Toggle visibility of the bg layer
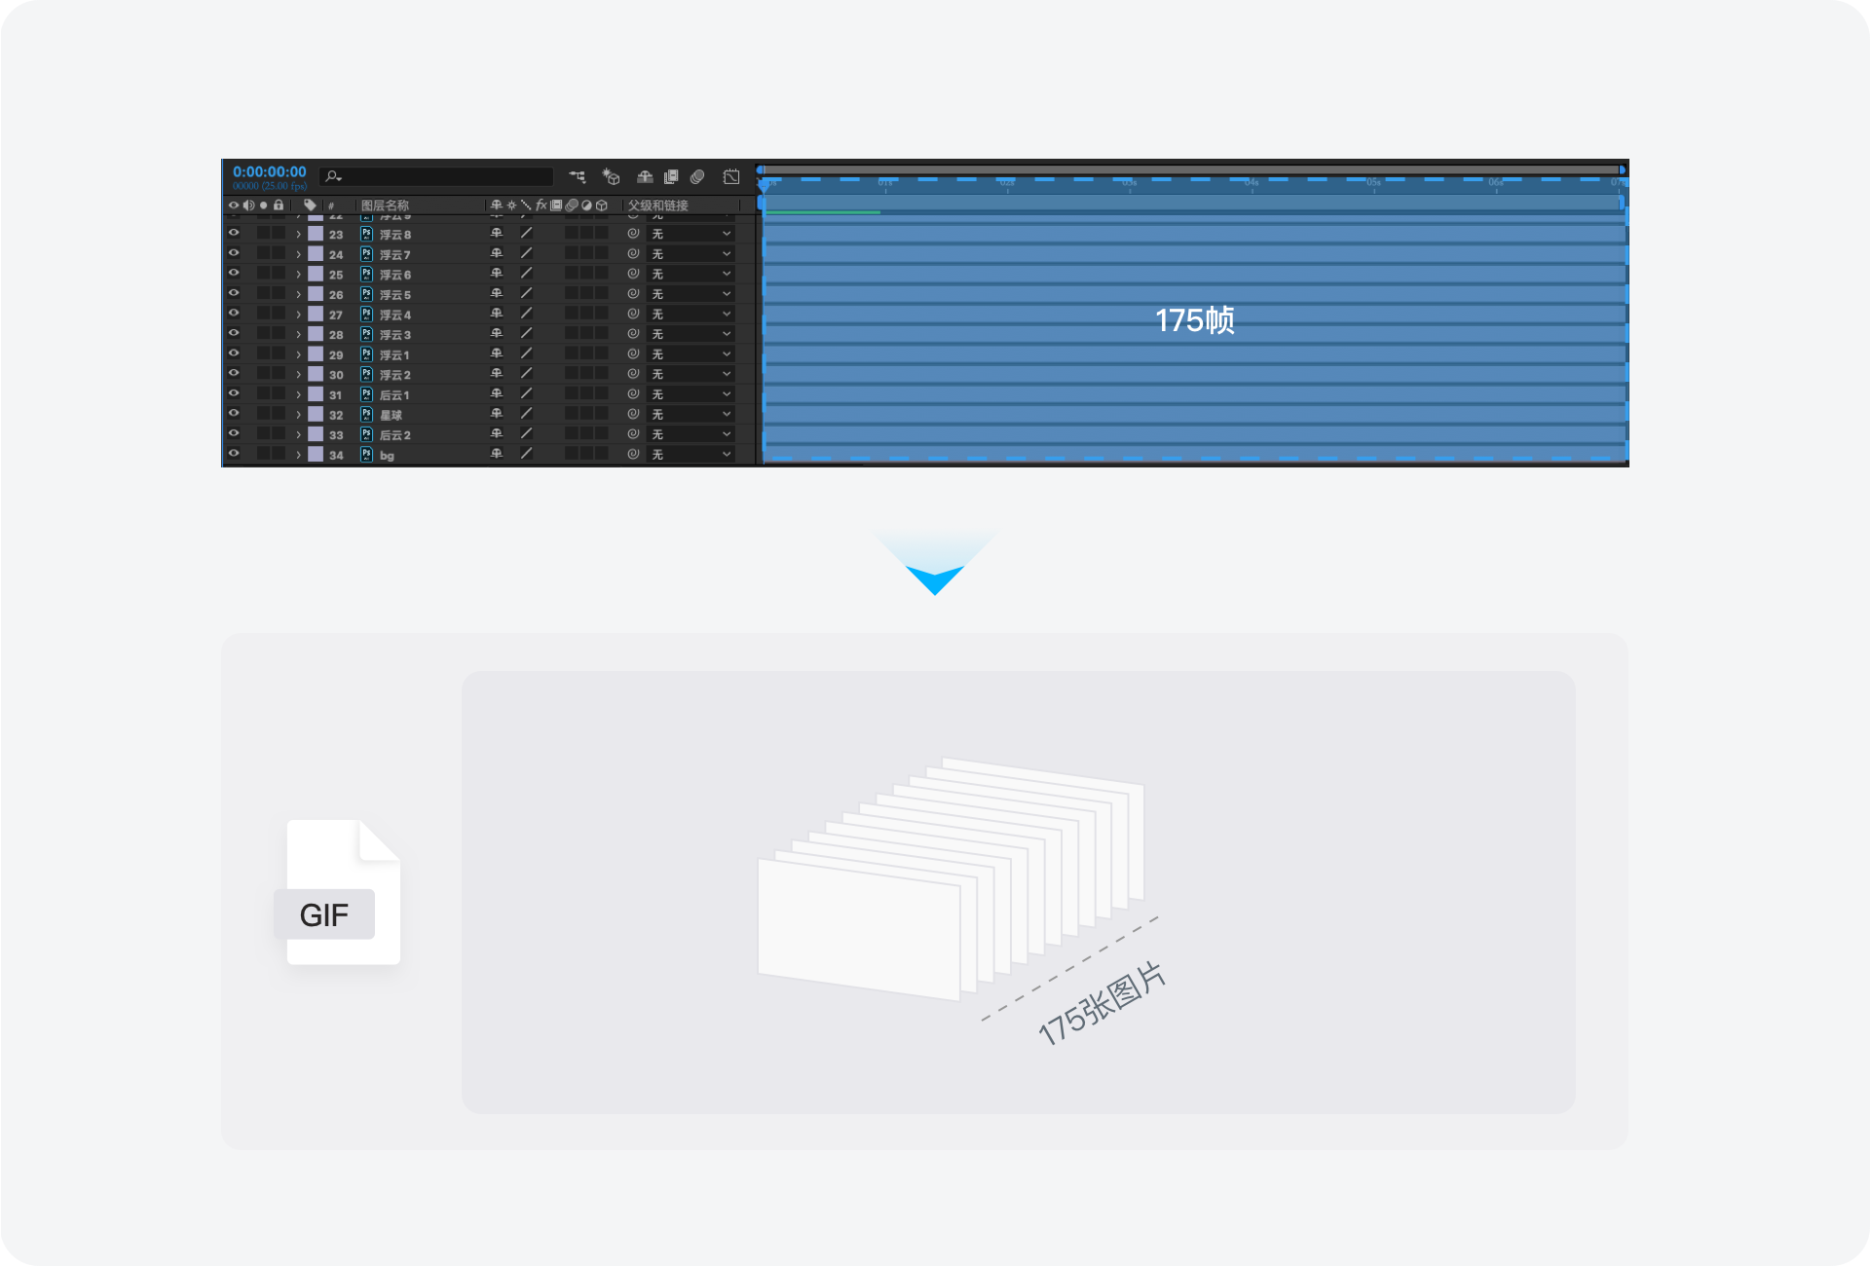Viewport: 1870px width, 1266px height. [x=234, y=454]
